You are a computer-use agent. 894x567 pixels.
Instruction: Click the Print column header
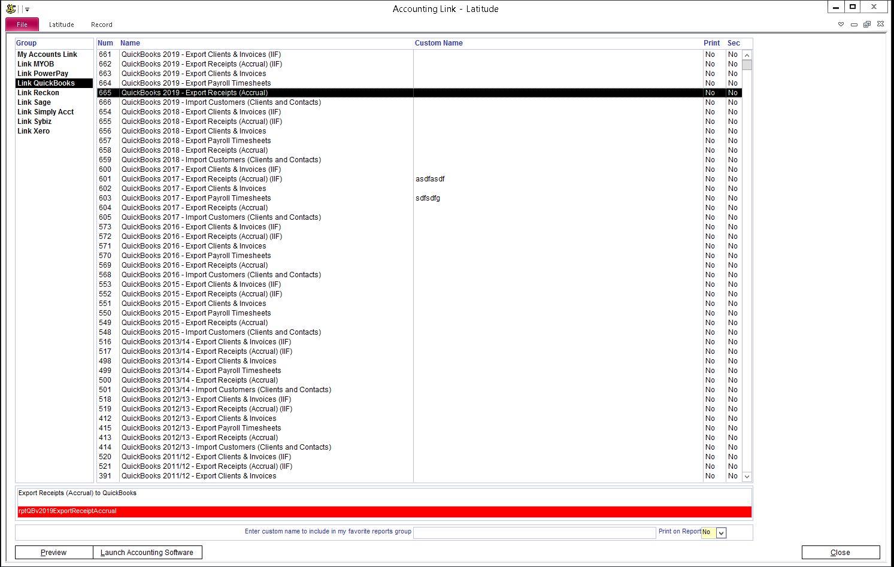coord(712,43)
